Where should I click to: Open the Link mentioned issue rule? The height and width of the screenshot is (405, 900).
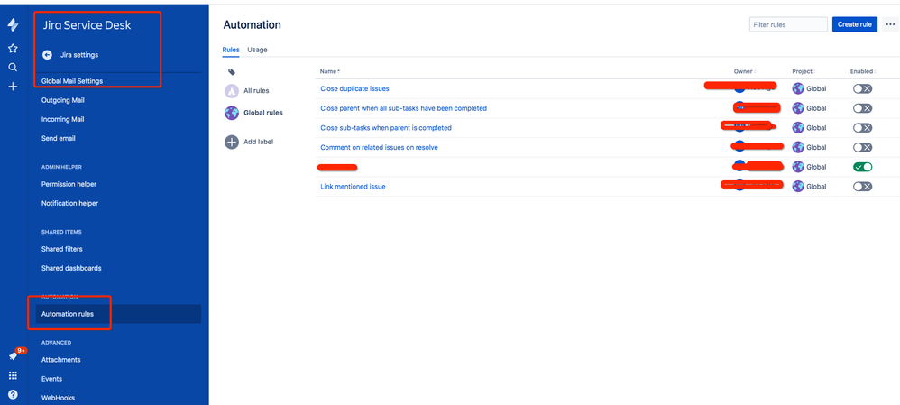(353, 186)
